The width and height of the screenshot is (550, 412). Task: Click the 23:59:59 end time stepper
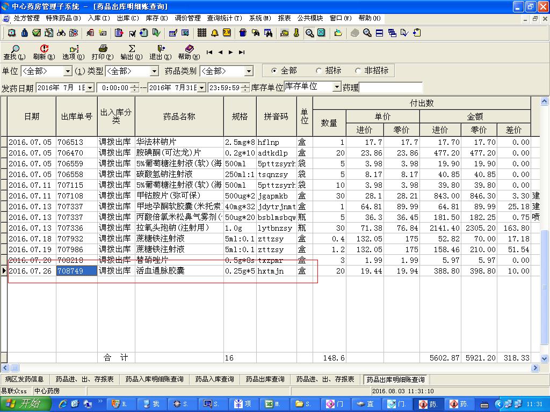tap(246, 87)
